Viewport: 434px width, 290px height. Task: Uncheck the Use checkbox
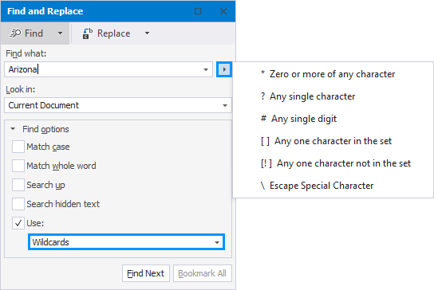18,223
